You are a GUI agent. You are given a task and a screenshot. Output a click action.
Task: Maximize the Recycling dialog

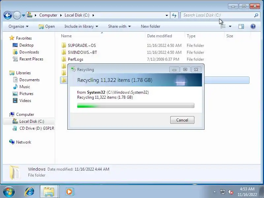tap(185, 70)
